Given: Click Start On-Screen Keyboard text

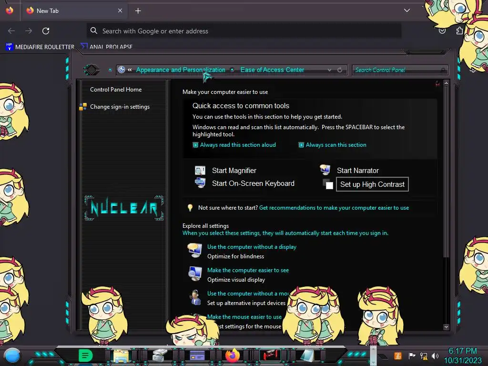Looking at the screenshot, I should pyautogui.click(x=253, y=183).
